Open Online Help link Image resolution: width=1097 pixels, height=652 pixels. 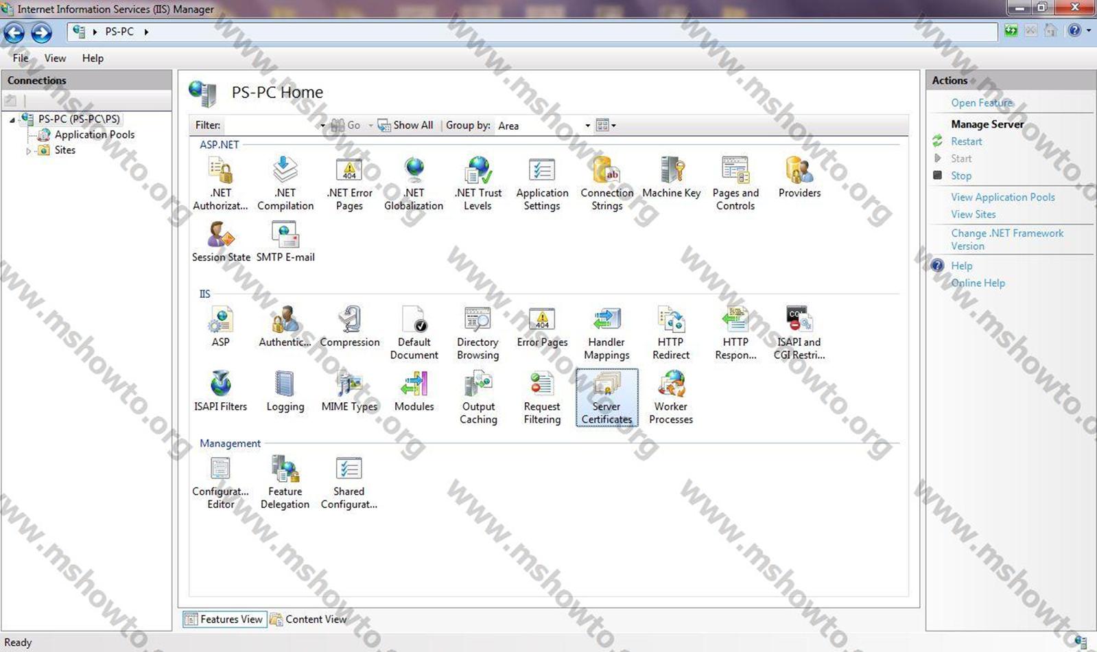pyautogui.click(x=978, y=283)
